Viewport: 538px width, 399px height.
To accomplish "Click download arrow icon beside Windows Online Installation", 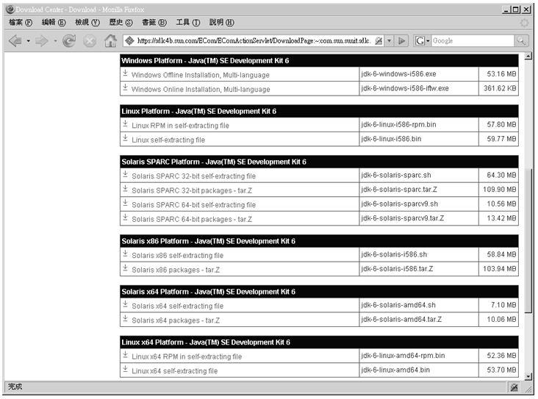I will 125,87.
